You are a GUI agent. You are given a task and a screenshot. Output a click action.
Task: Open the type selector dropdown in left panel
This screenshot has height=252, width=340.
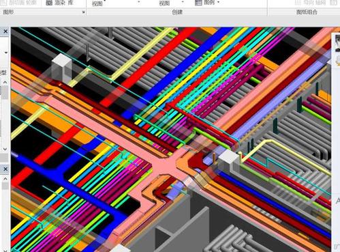pos(6,53)
